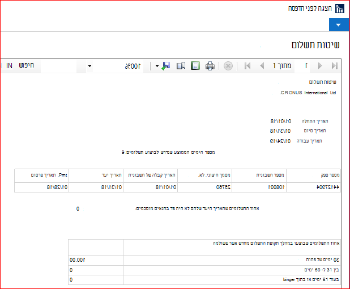Click the window title 'הצגה לפני הדפסה'

pyautogui.click(x=310, y=9)
